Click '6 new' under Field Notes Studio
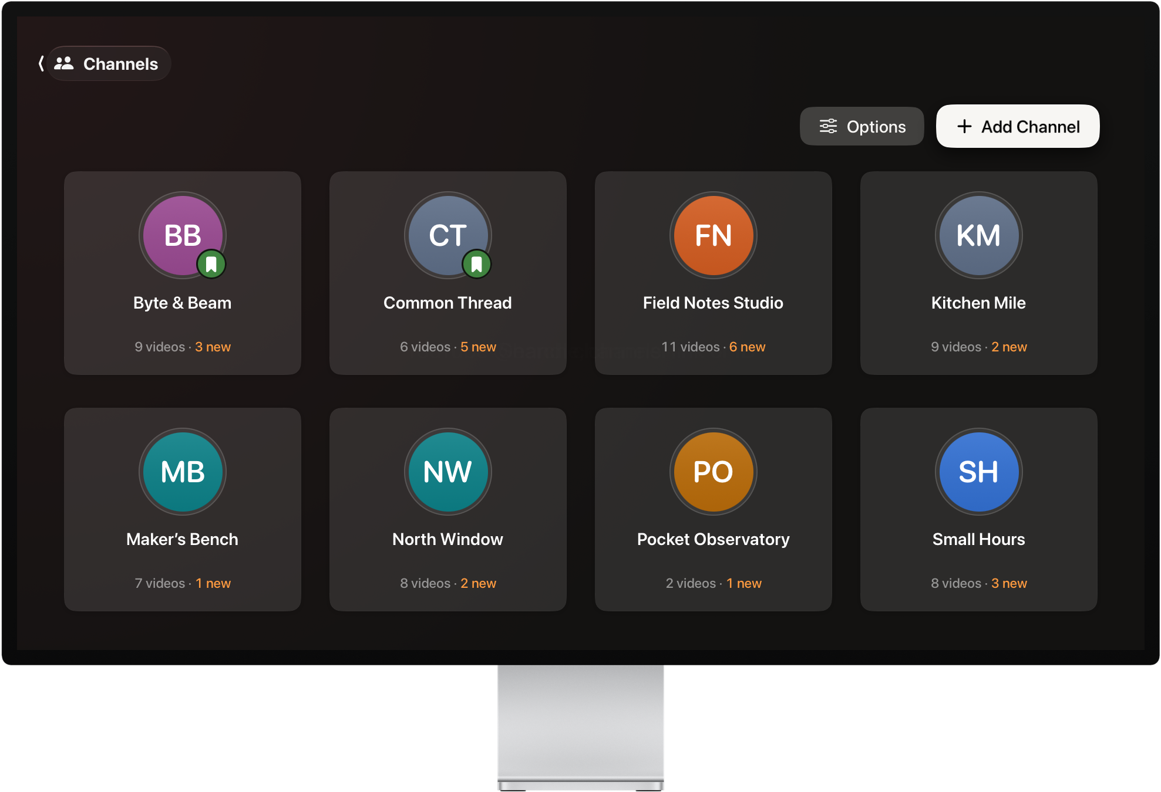 (747, 347)
